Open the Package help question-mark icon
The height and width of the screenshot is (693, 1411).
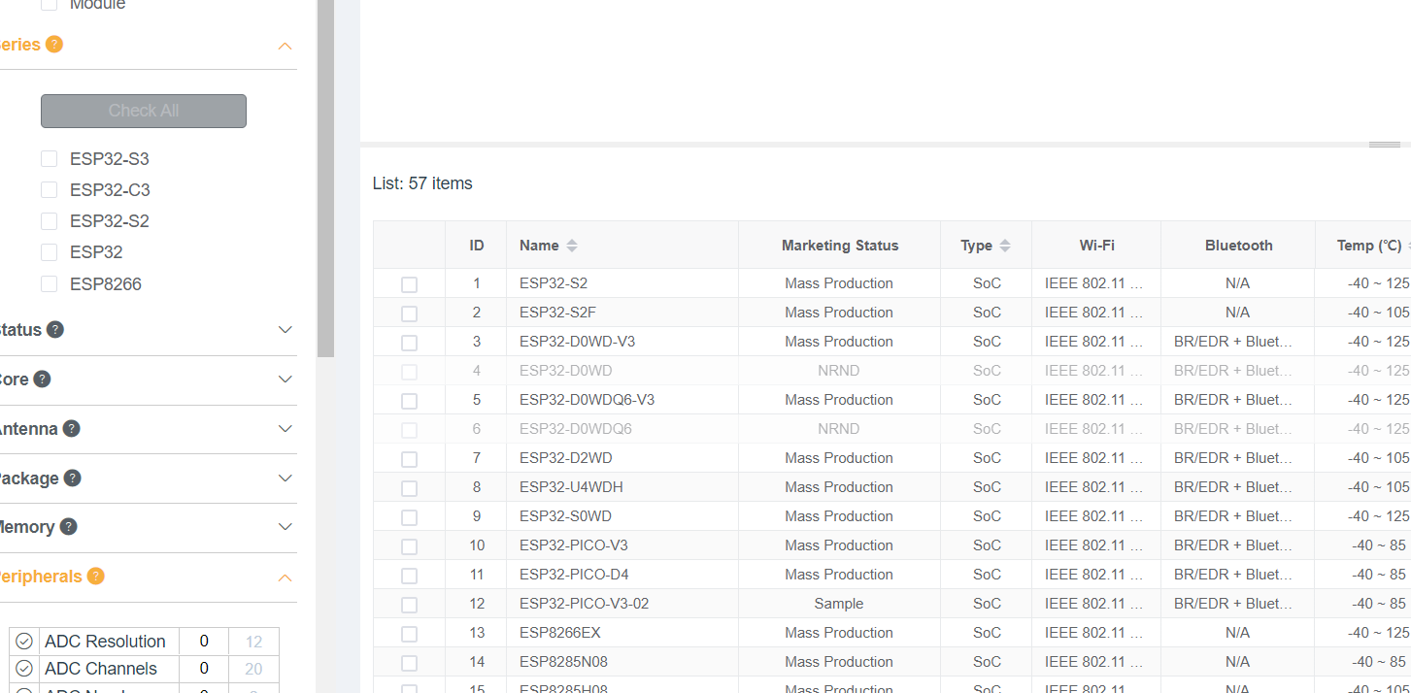[72, 478]
